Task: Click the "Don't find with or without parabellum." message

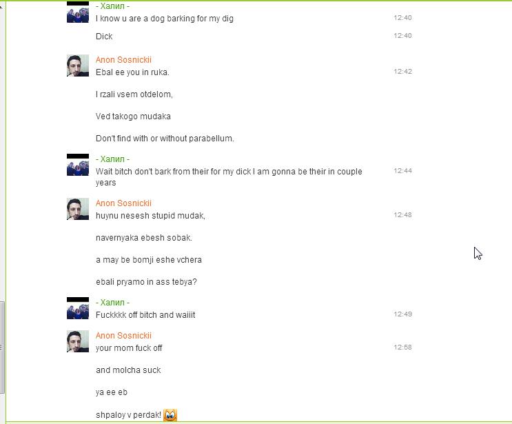Action: [165, 139]
